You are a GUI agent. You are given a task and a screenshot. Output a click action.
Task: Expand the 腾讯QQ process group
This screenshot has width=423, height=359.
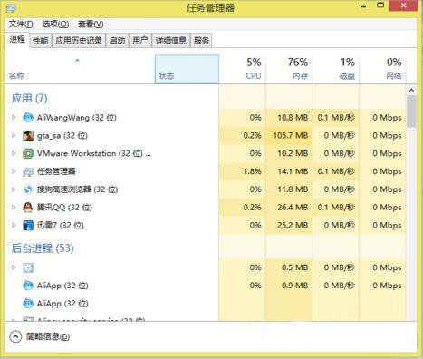14,208
